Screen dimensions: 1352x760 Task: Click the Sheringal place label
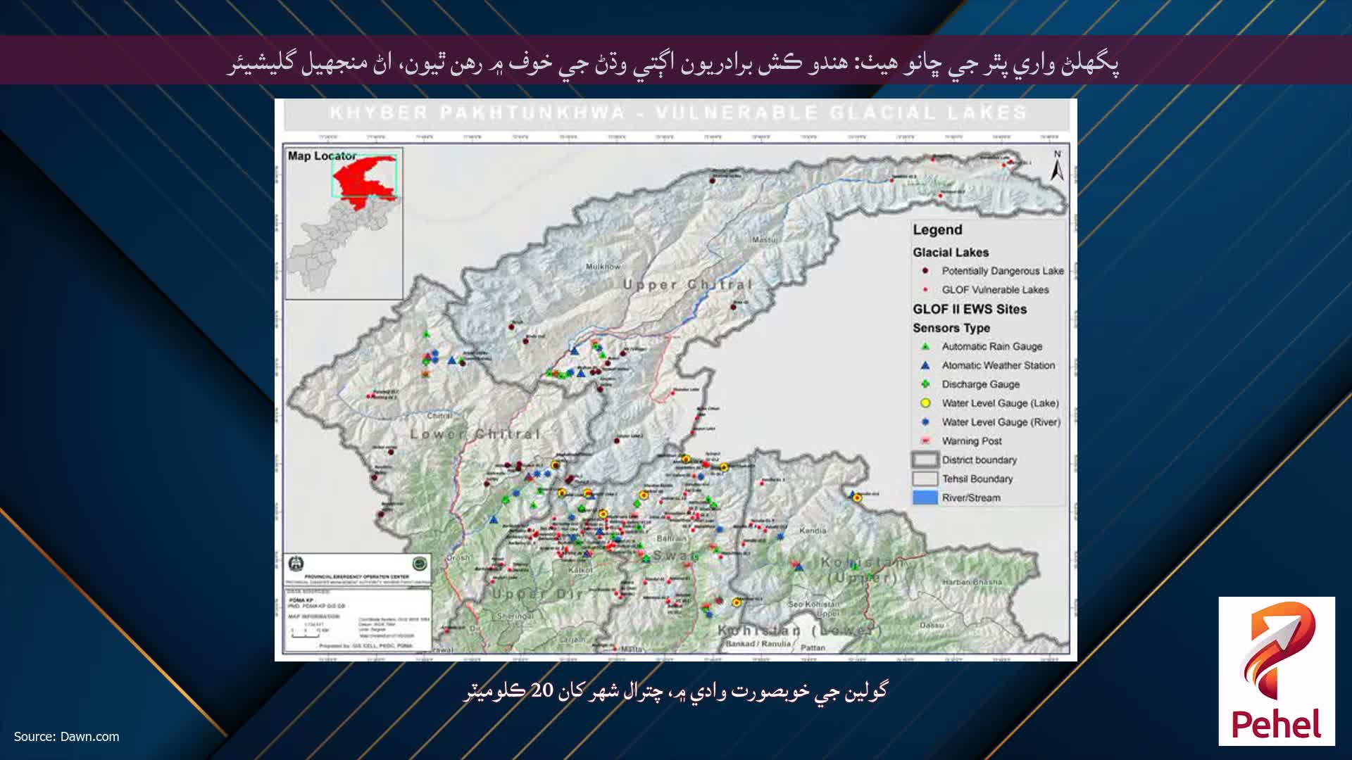click(517, 616)
